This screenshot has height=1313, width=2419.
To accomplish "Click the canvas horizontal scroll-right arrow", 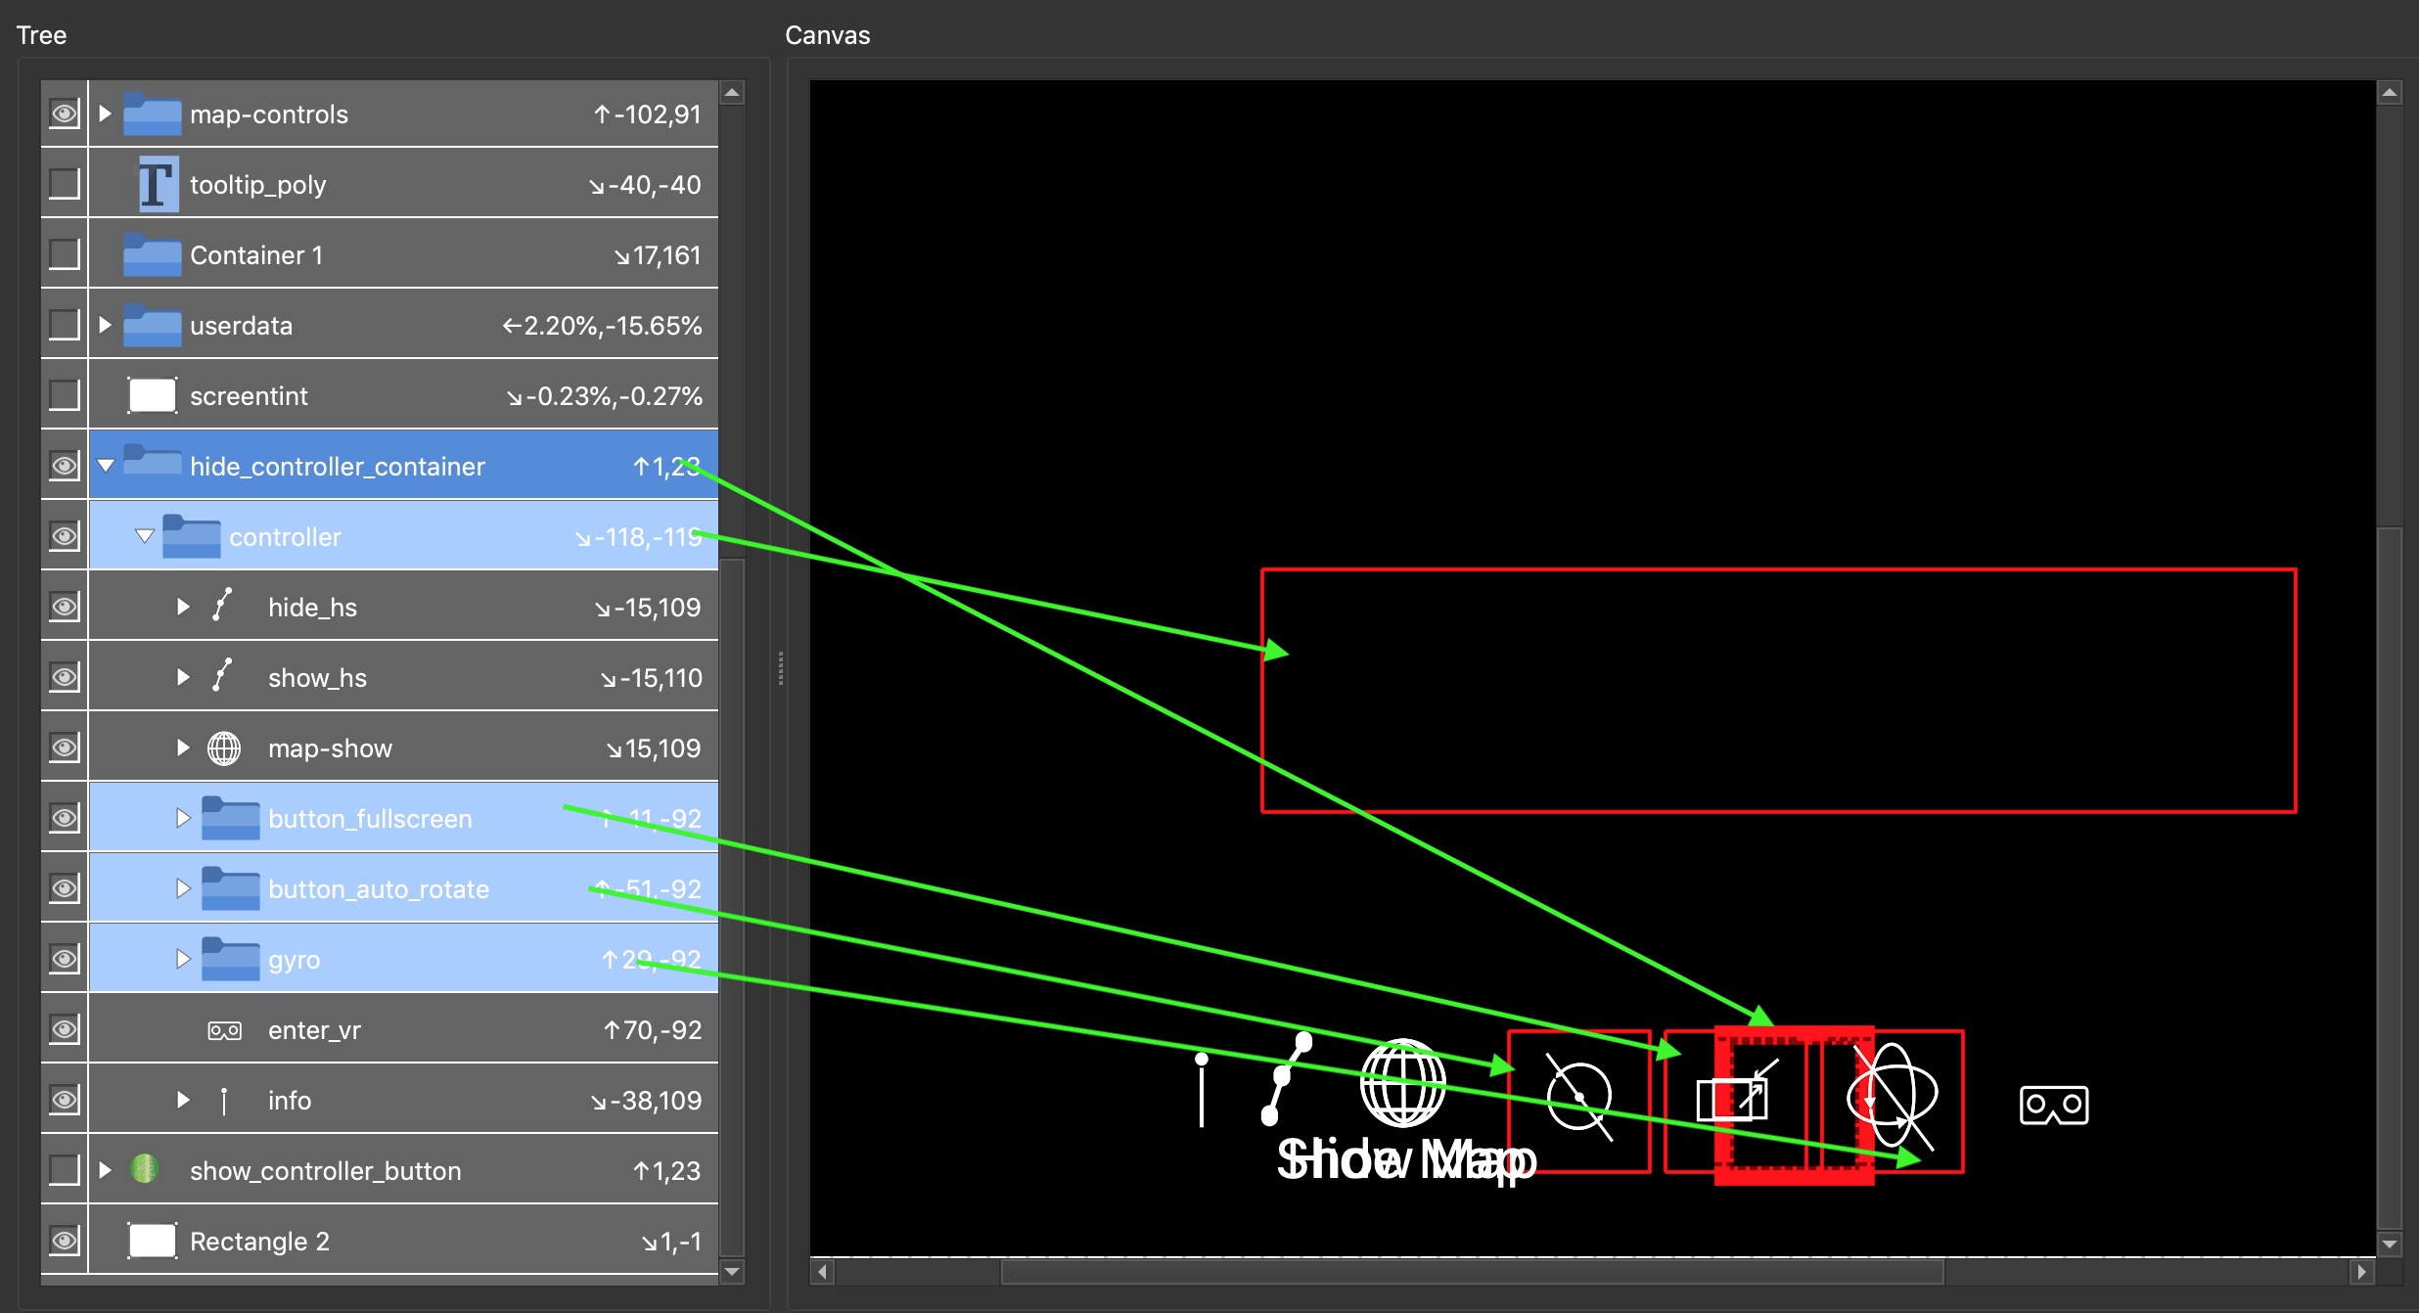I will (x=2362, y=1272).
